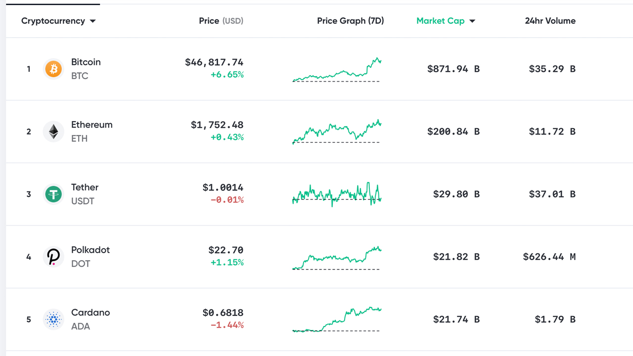Screen dimensions: 633x356
Task: Click the Cardano blue logo icon
Action: tap(53, 319)
